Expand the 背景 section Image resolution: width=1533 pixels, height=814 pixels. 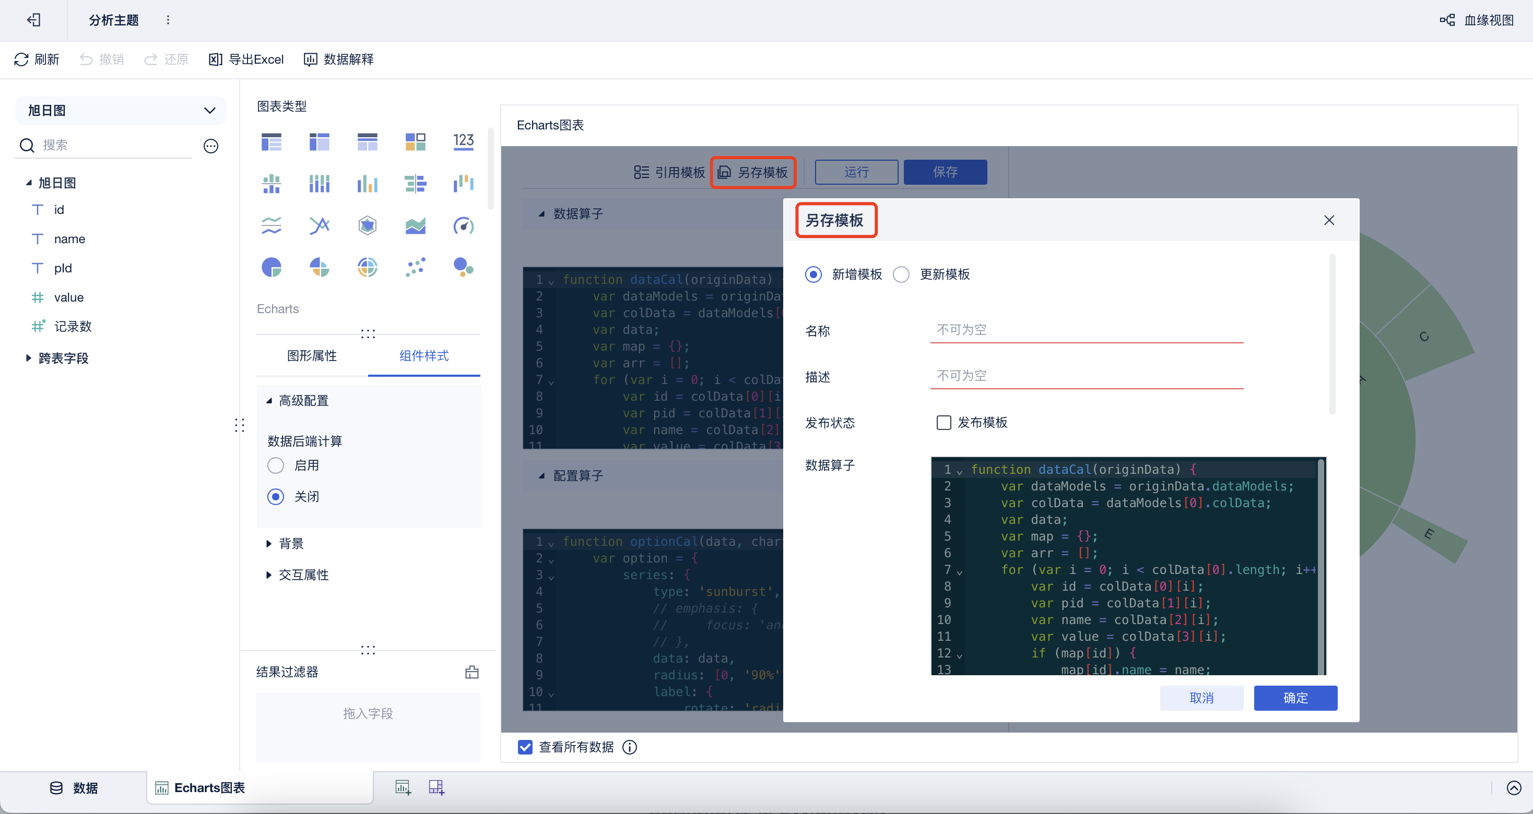pos(268,544)
